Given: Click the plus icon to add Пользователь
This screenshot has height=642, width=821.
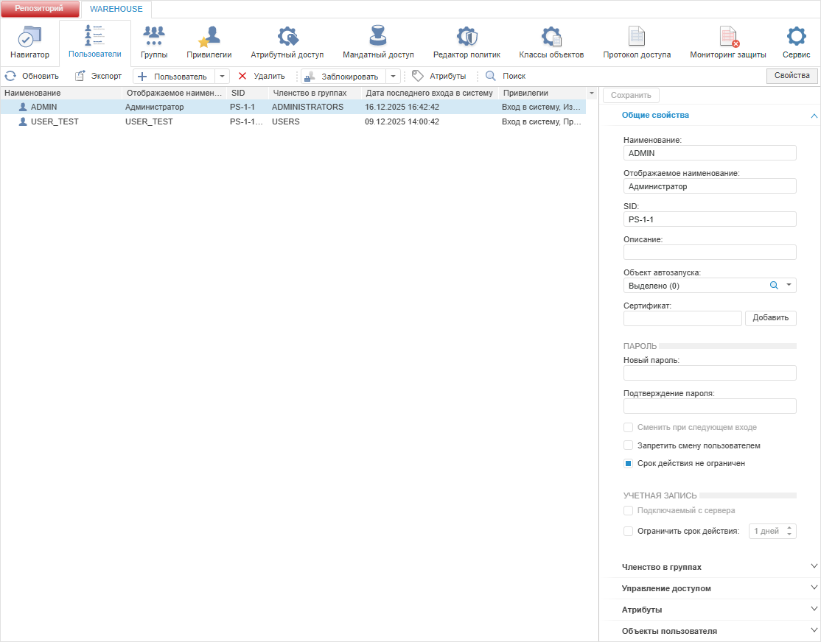Looking at the screenshot, I should pyautogui.click(x=142, y=77).
